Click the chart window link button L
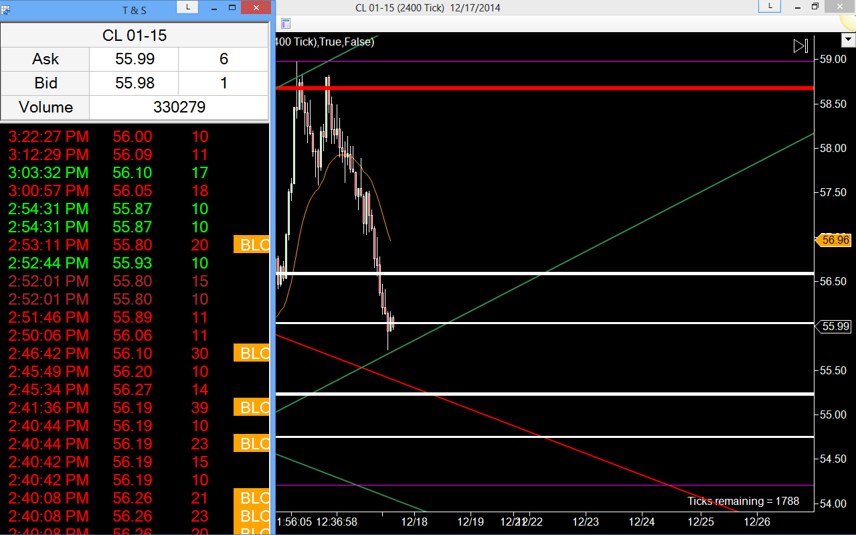Image resolution: width=856 pixels, height=535 pixels. [770, 6]
